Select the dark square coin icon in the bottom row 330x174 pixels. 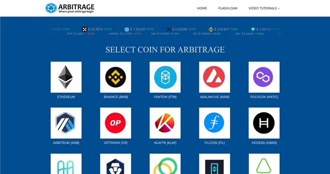point(214,164)
